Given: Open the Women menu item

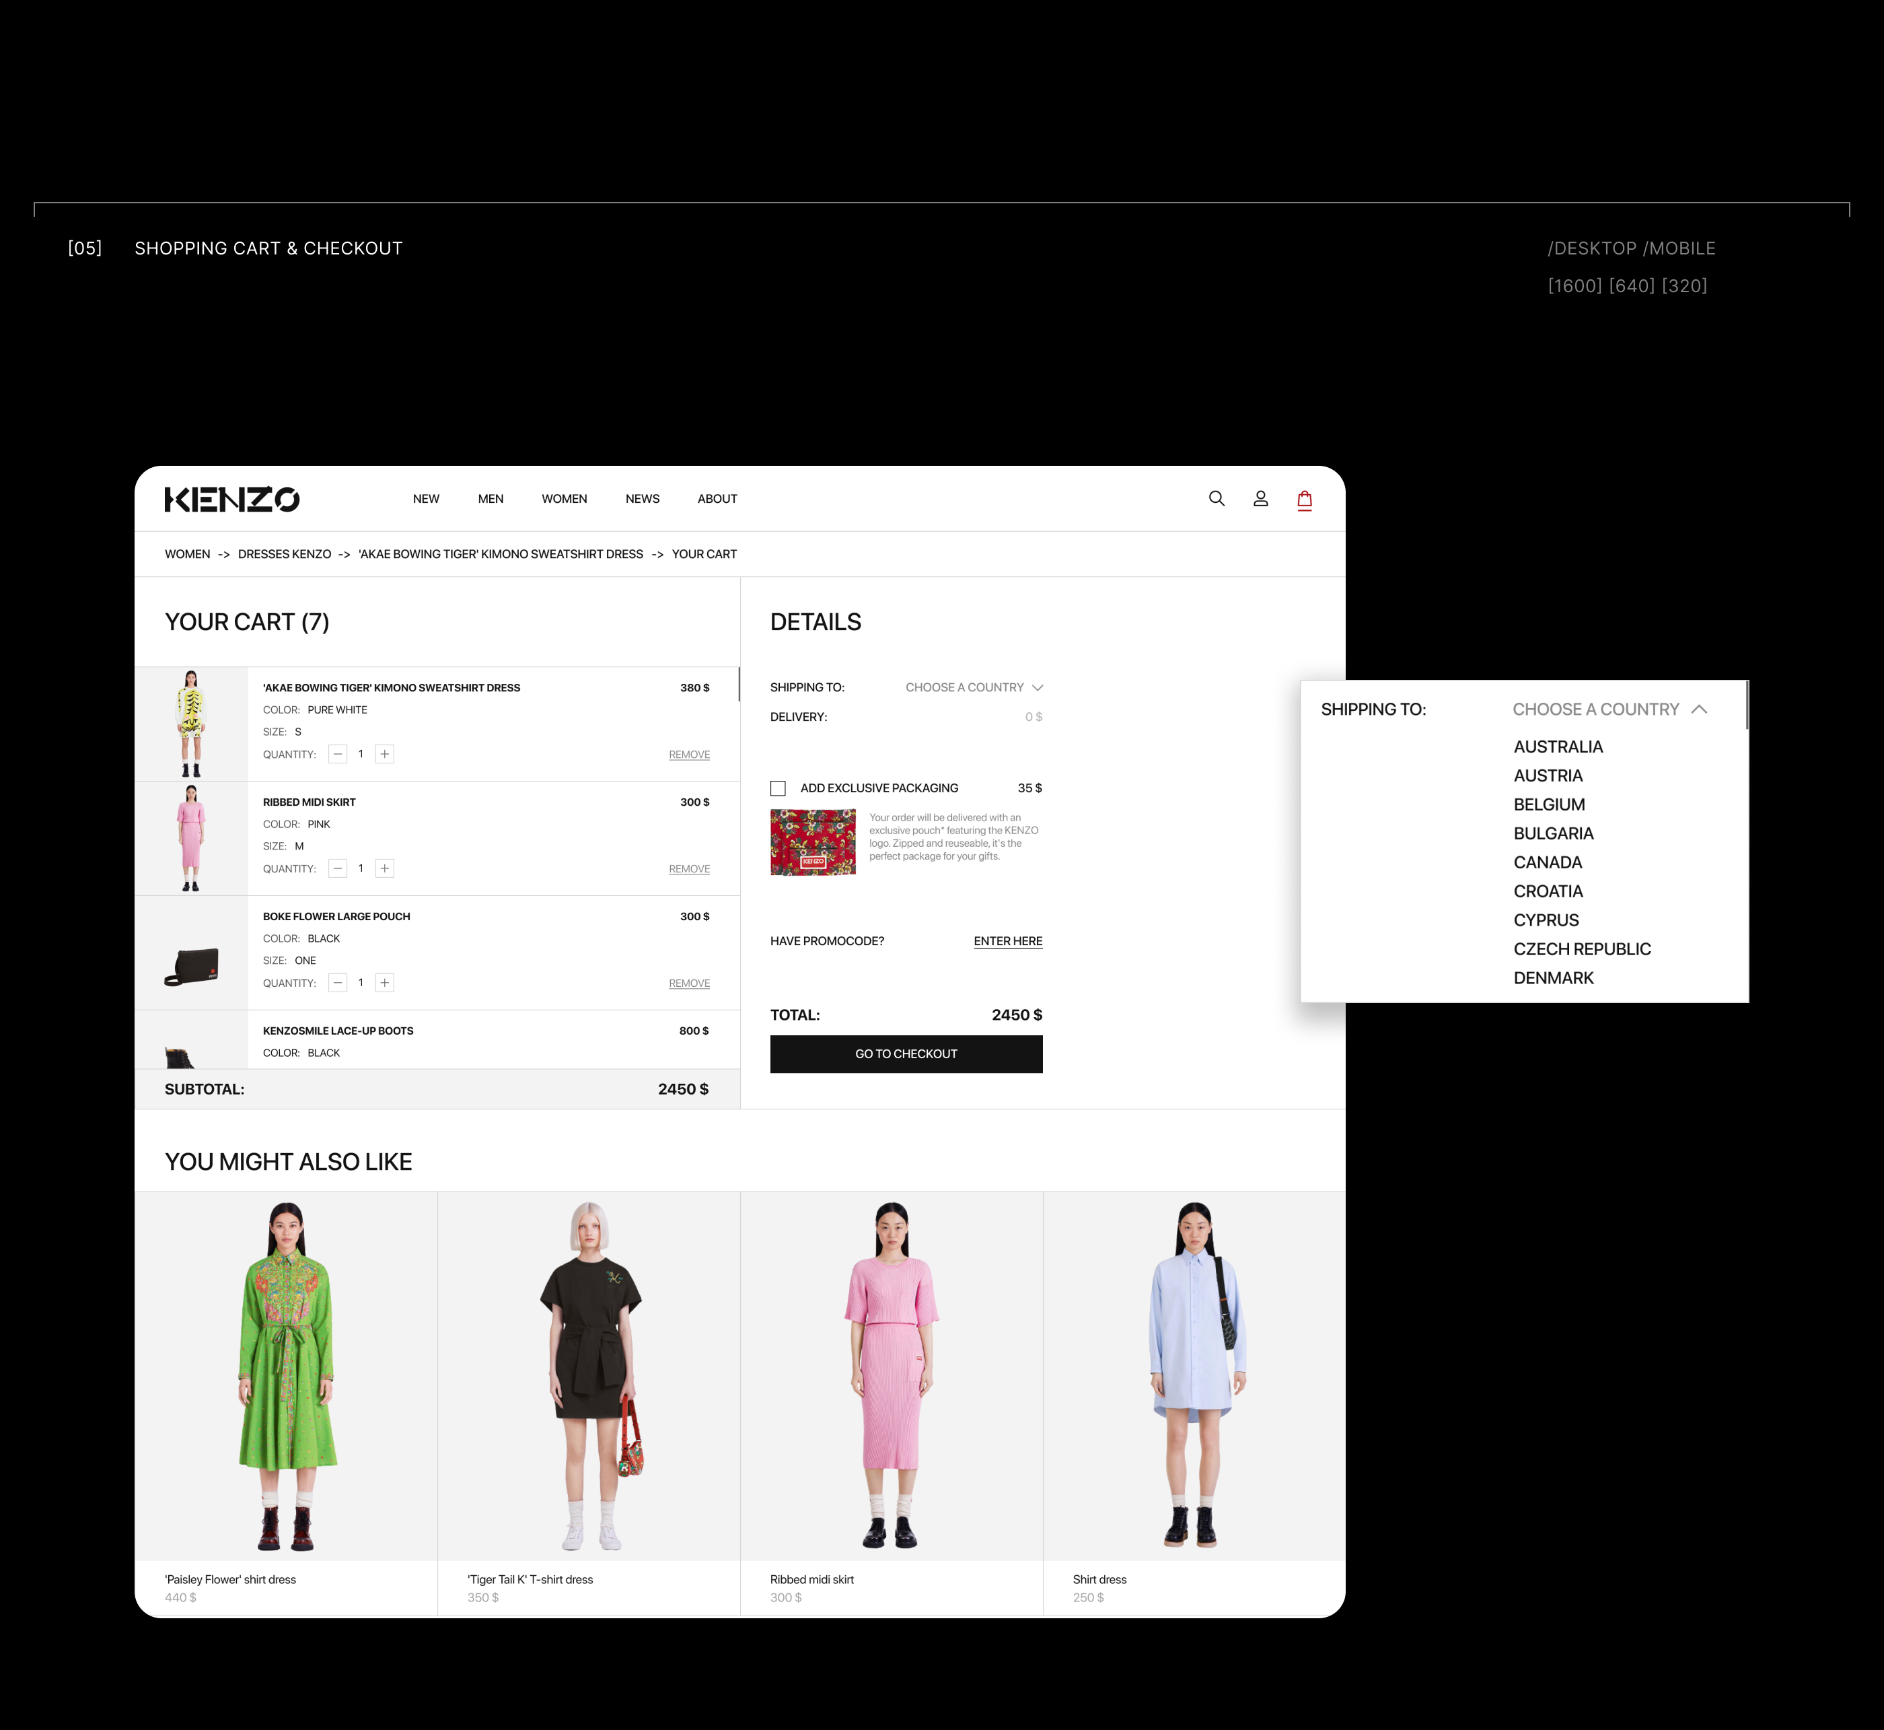Looking at the screenshot, I should [565, 499].
